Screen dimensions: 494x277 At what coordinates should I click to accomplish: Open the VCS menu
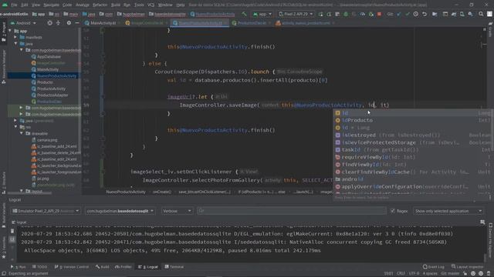[151, 5]
